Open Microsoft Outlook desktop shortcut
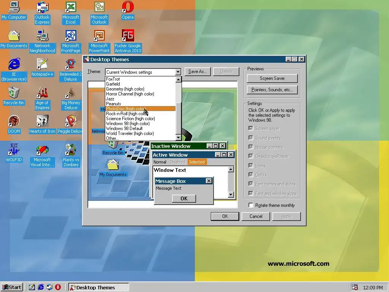389x292 pixels. coord(99,13)
